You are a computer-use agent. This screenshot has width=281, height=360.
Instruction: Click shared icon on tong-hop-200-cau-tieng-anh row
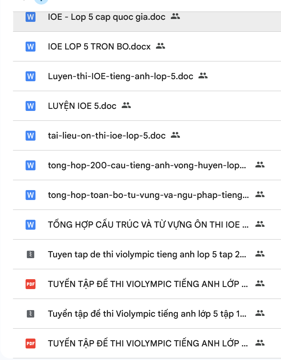coord(260,165)
